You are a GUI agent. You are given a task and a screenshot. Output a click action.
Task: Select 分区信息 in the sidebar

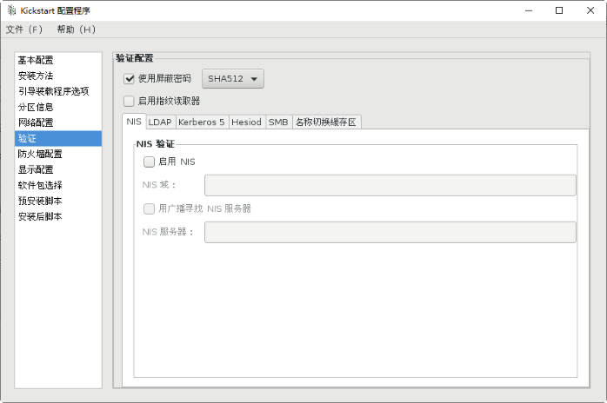tap(58, 107)
